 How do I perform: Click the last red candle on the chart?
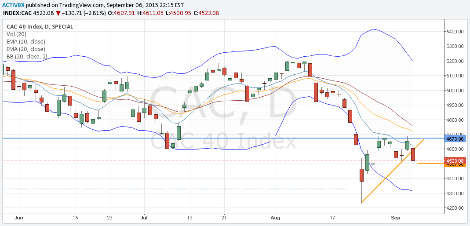pos(413,154)
